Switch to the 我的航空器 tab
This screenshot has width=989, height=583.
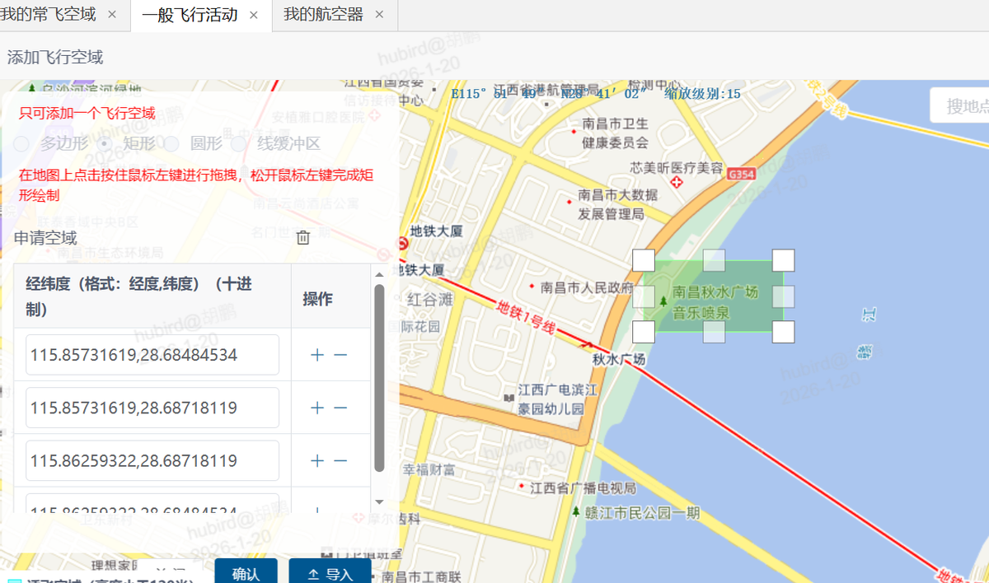pyautogui.click(x=324, y=15)
